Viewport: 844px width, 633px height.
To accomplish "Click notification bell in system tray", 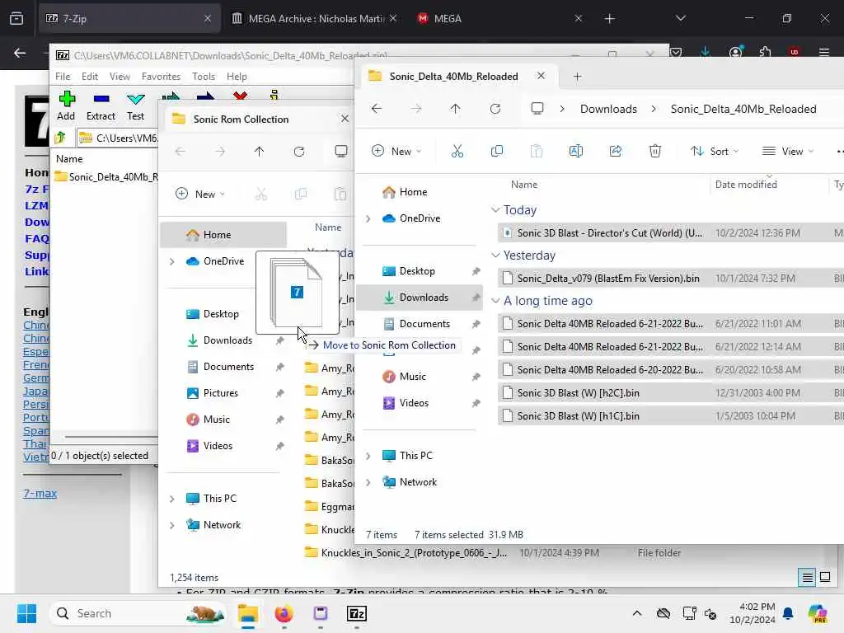I will pos(788,613).
